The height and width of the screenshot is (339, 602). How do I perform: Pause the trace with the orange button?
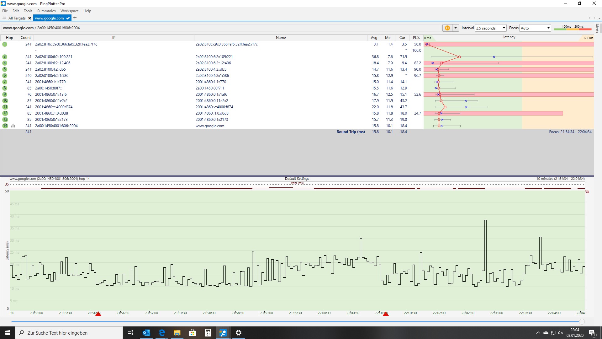coord(447,28)
